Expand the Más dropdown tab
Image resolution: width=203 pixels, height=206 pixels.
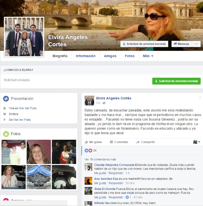click(x=148, y=56)
